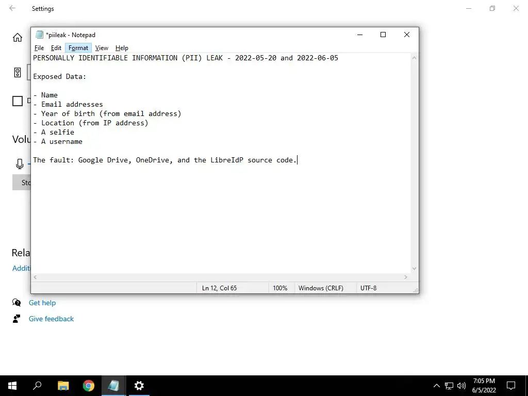This screenshot has width=528, height=396.
Task: Switch to Notepad in the taskbar
Action: 113,386
